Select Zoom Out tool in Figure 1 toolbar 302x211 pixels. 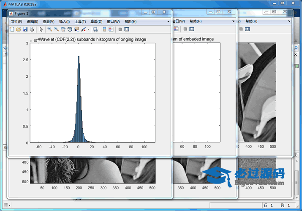click(56, 29)
